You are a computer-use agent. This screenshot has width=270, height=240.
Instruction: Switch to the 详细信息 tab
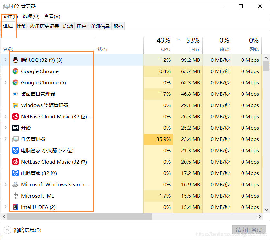pos(100,26)
